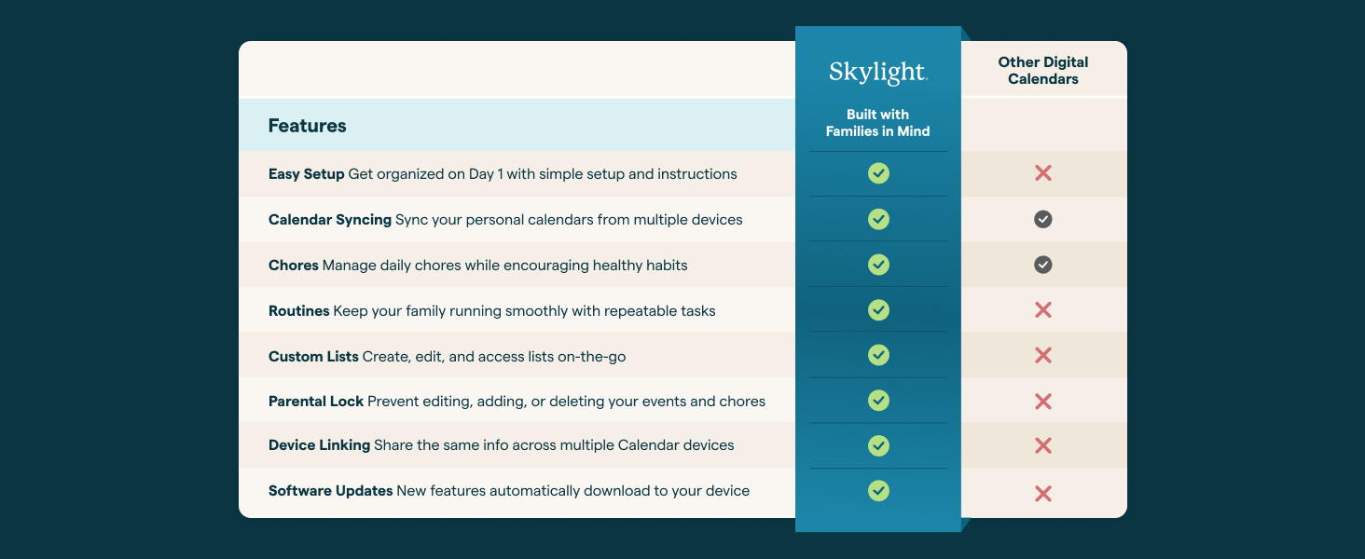The image size is (1365, 559).
Task: Click the gray checkmark for Calendar Syncing
Action: [x=1043, y=219]
